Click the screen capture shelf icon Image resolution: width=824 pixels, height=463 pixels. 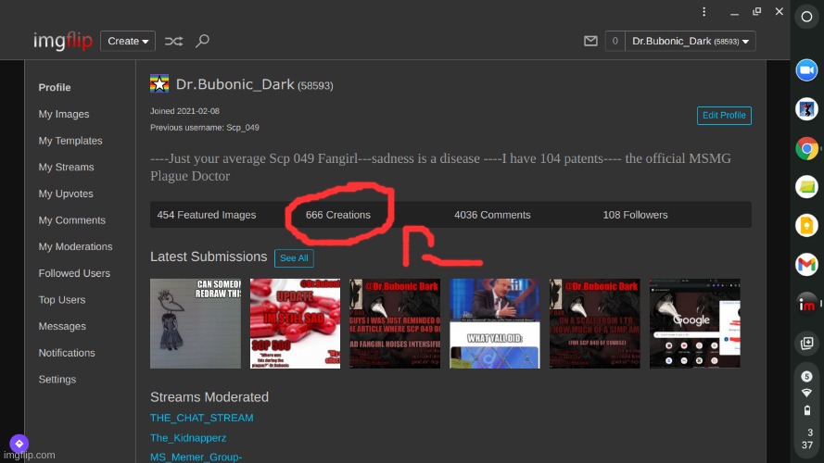click(x=806, y=344)
